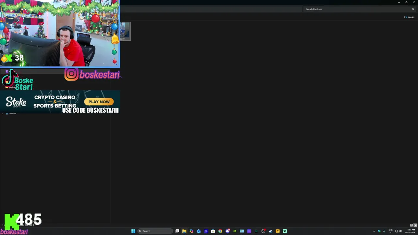Screen dimensions: 418x235
Task: Open the Windows Start menu
Action: (x=133, y=231)
